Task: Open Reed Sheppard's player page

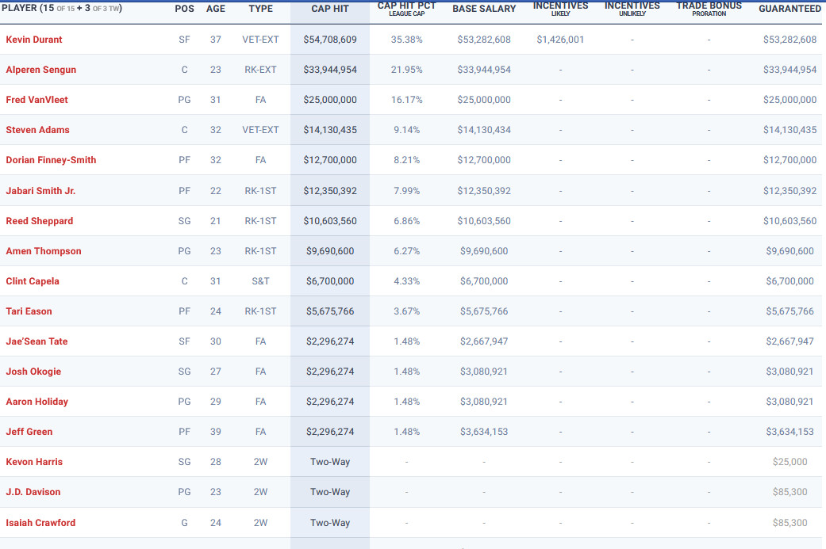Action: [x=40, y=221]
